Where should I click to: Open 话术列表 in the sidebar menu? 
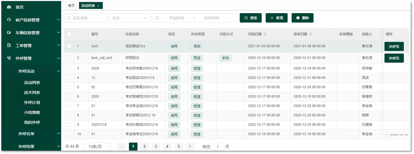32,93
